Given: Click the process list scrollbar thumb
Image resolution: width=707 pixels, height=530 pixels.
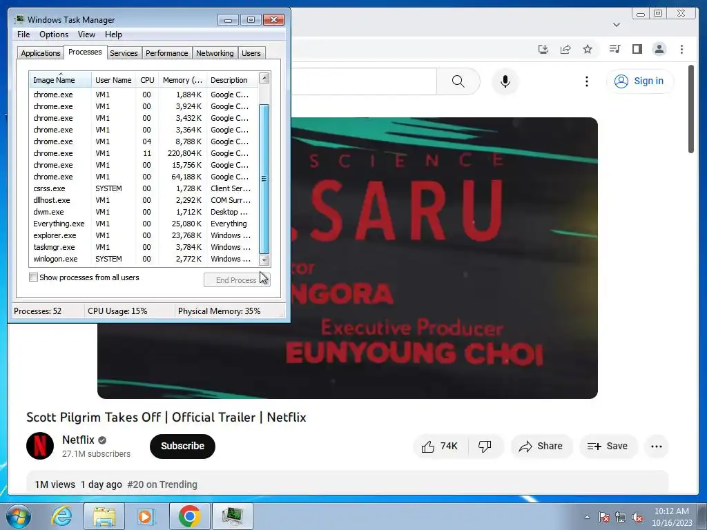Looking at the screenshot, I should [264, 179].
